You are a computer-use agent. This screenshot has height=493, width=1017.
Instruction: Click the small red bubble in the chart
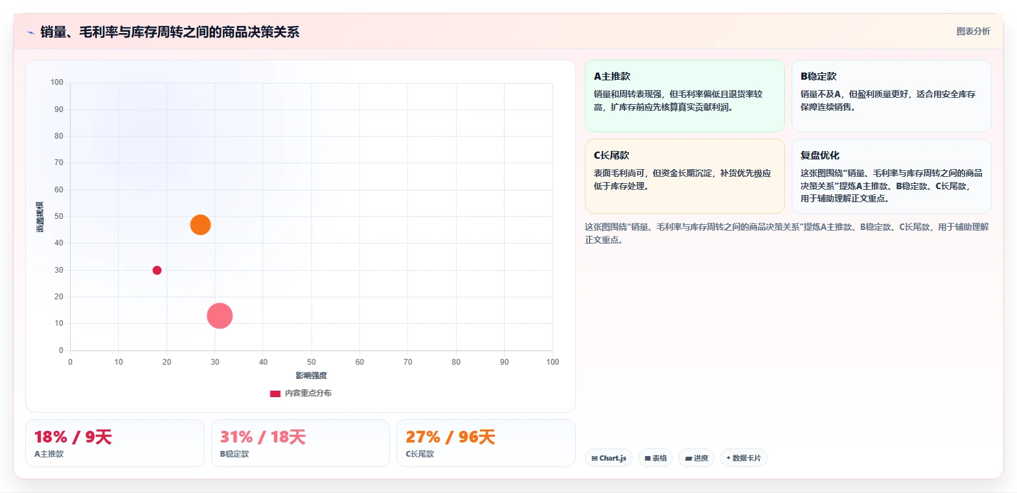[x=157, y=270]
